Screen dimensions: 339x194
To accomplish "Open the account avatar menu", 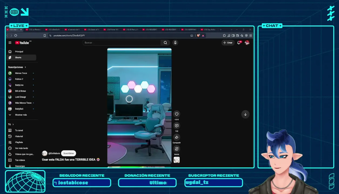I will click(x=247, y=43).
